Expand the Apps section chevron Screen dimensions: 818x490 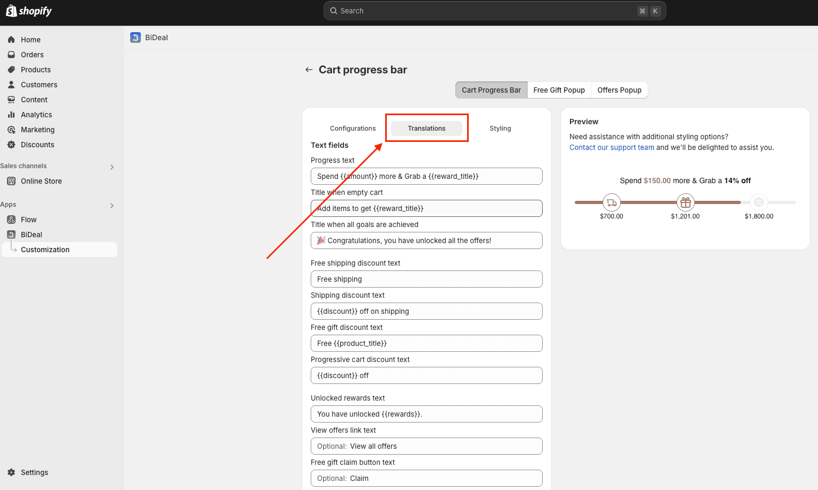pos(112,206)
